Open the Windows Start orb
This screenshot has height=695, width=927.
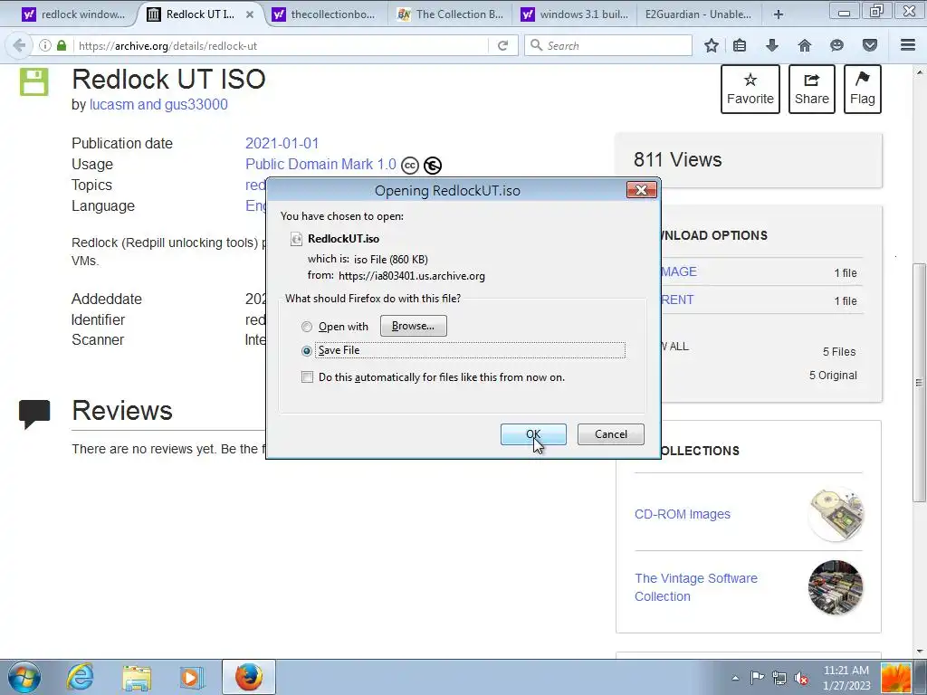click(24, 677)
